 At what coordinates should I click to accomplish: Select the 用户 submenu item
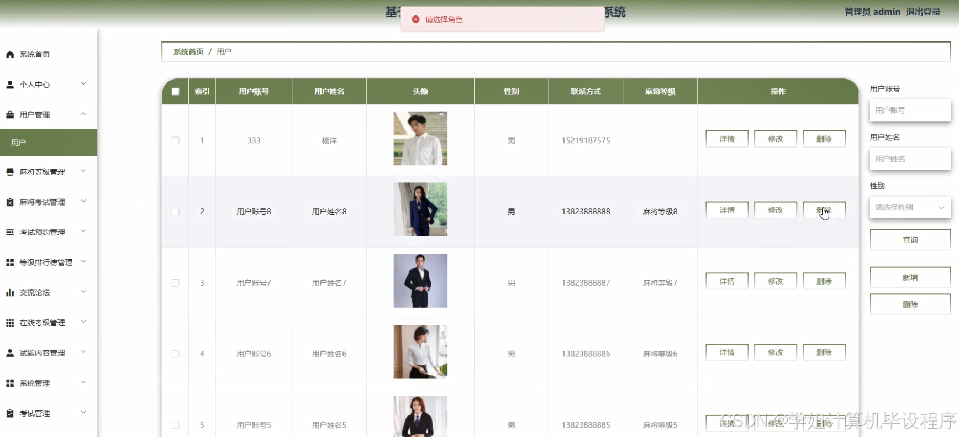point(49,143)
